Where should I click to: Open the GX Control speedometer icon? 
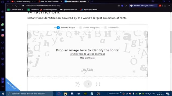coord(3,12)
